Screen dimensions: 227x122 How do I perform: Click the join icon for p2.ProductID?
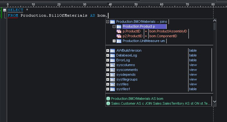pos(119,36)
